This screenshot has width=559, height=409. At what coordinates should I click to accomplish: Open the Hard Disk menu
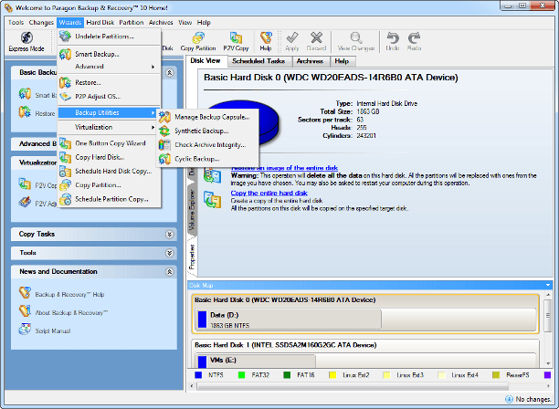[100, 23]
